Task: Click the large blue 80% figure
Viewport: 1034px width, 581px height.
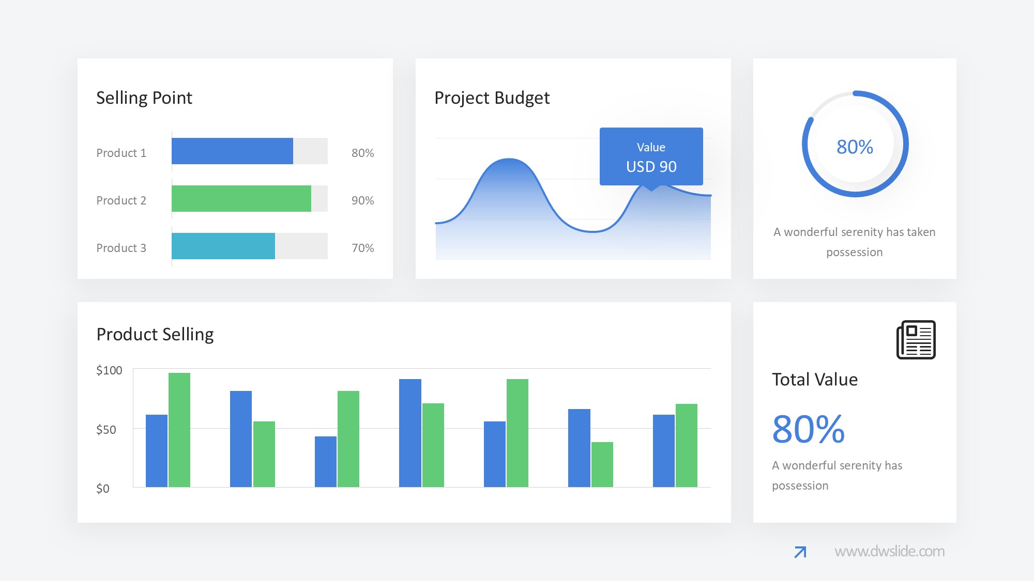Action: click(x=808, y=429)
